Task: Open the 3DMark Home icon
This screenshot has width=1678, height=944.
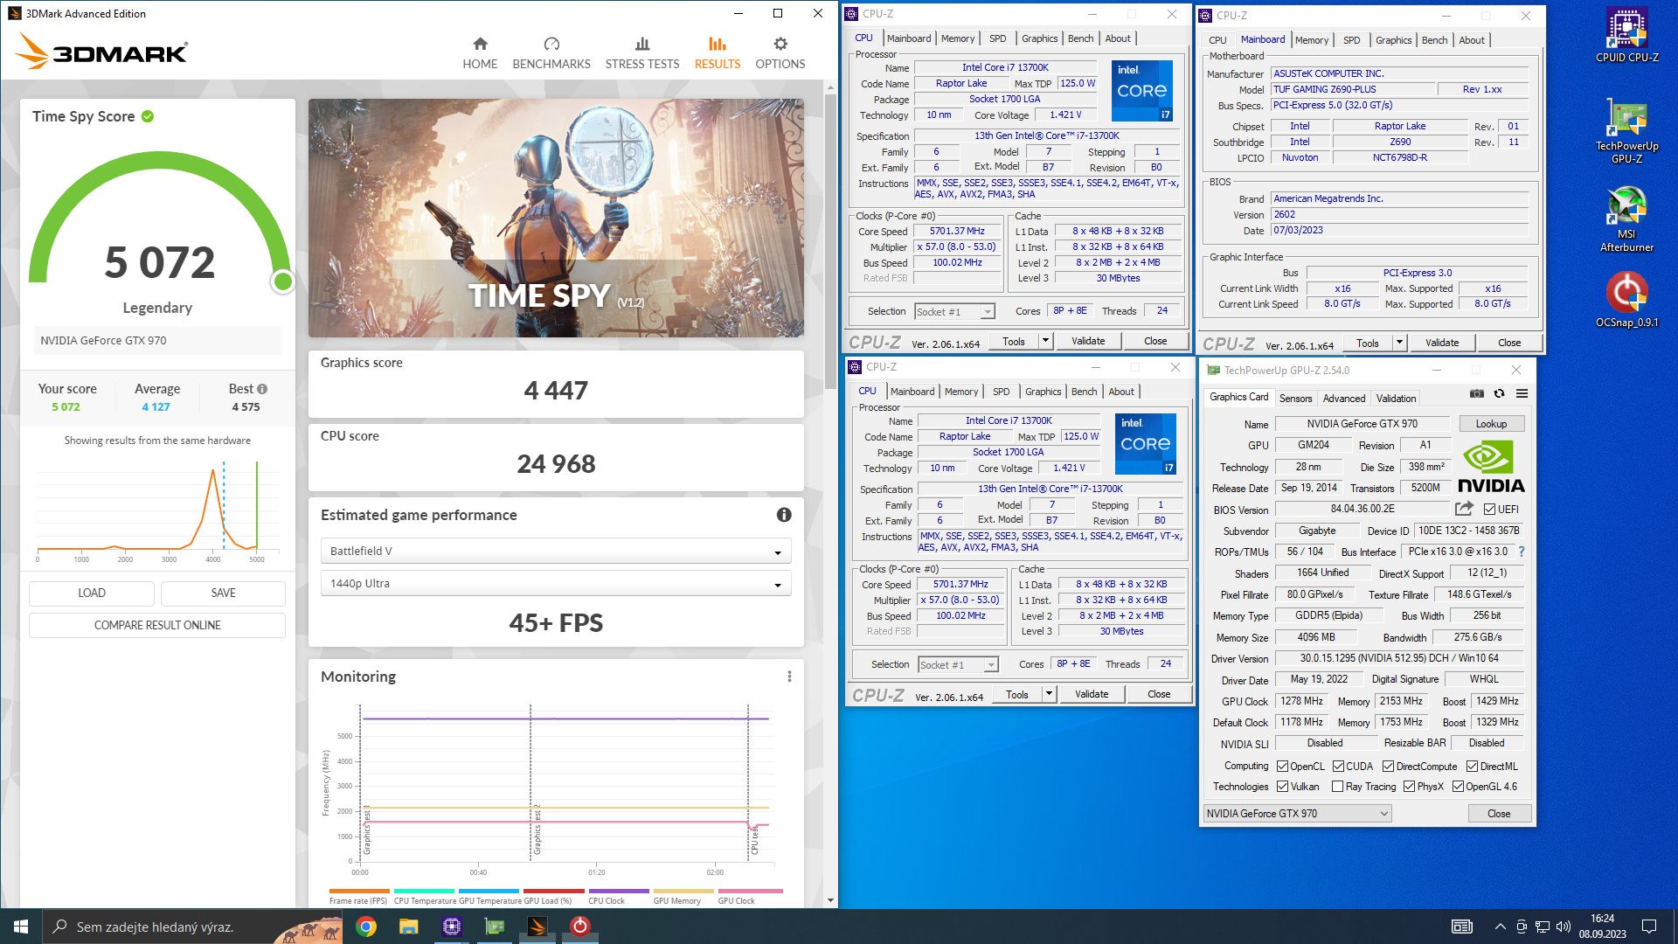Action: coord(480,44)
